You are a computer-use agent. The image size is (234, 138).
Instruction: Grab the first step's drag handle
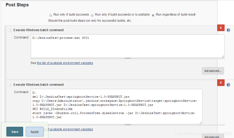point(10,30)
